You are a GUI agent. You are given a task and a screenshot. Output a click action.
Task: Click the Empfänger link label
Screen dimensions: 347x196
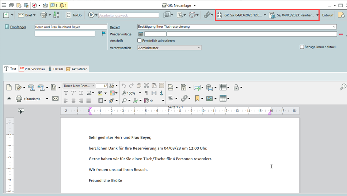point(18,27)
